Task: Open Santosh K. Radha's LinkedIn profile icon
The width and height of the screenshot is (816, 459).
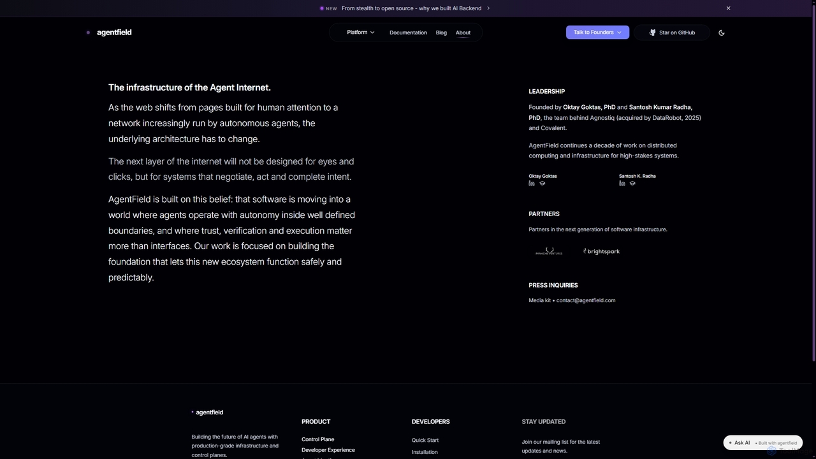Action: [622, 184]
